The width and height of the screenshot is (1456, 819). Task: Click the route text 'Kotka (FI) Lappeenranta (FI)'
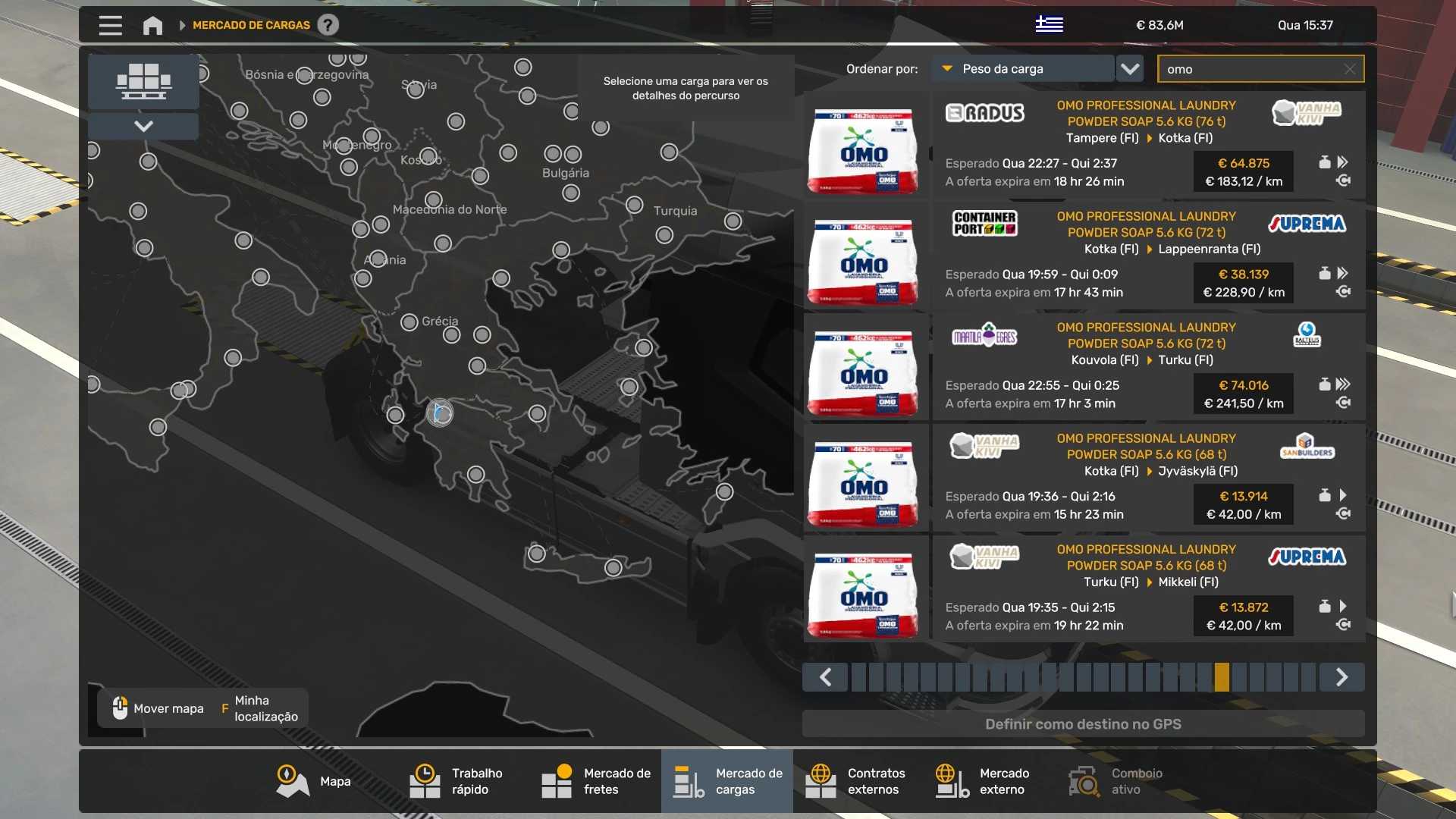(1172, 249)
